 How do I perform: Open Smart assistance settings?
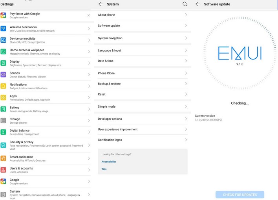[46, 158]
